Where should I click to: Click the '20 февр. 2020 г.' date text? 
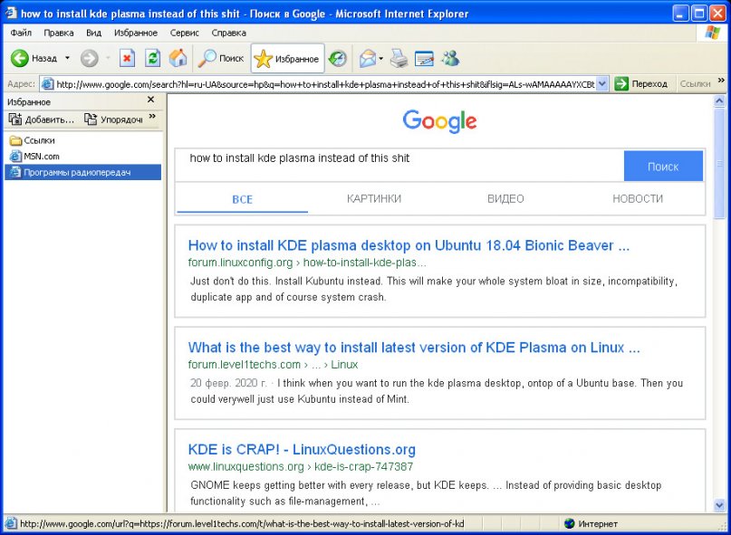(228, 383)
